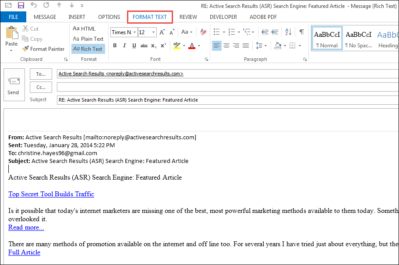Go to next item with down arrow

(72, 5)
